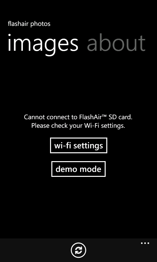Launch the demo mode option
Screen dimensions: 157x262
(x=78, y=169)
